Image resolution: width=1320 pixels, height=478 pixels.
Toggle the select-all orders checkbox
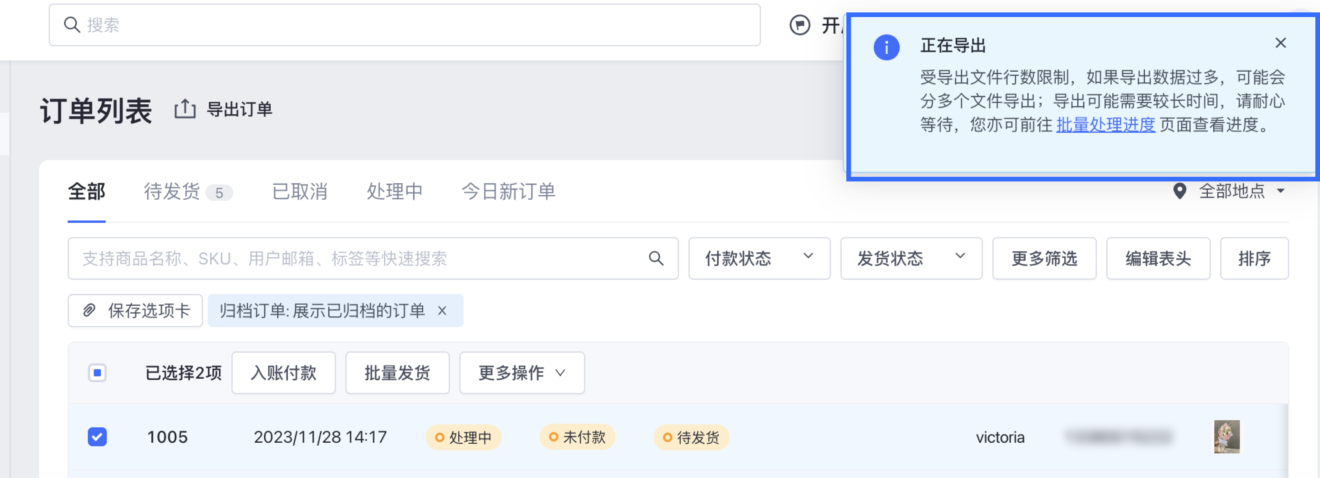pos(97,373)
